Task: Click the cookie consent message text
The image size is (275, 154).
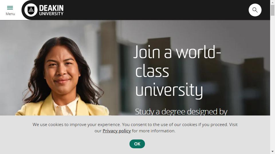Action: (x=135, y=128)
